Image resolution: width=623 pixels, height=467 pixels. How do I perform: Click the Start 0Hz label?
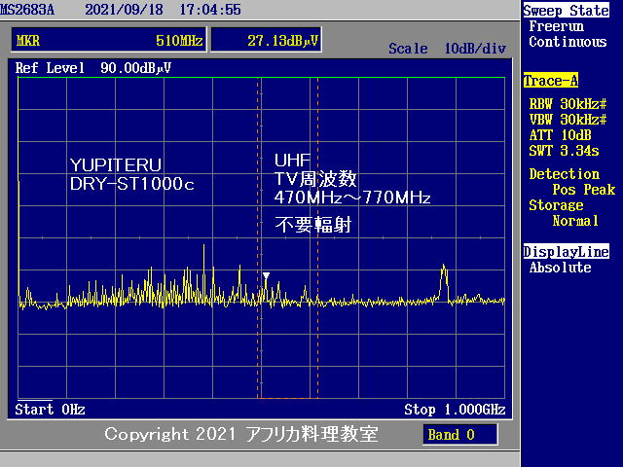pos(50,410)
